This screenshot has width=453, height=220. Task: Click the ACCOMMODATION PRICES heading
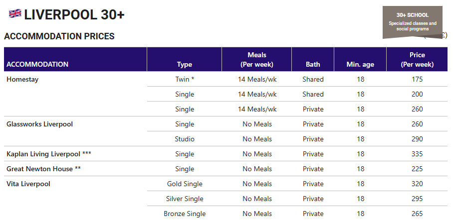(59, 36)
